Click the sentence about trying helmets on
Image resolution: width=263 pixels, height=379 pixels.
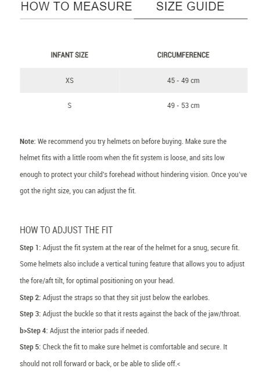[x=110, y=142]
